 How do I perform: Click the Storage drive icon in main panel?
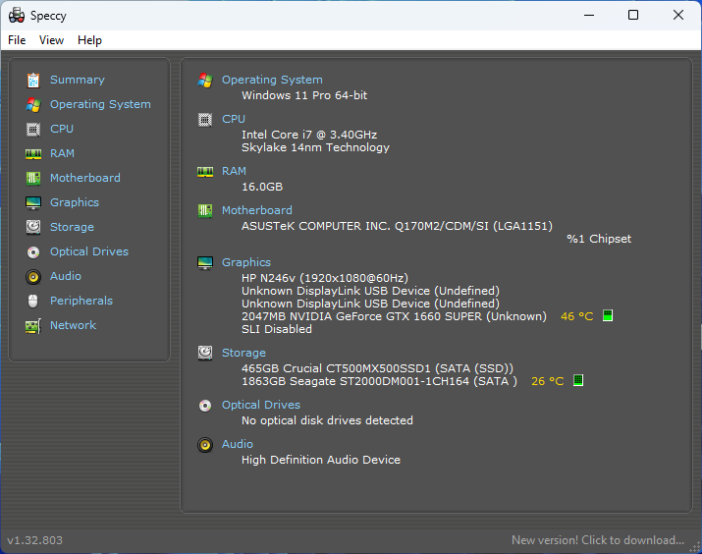pos(205,353)
